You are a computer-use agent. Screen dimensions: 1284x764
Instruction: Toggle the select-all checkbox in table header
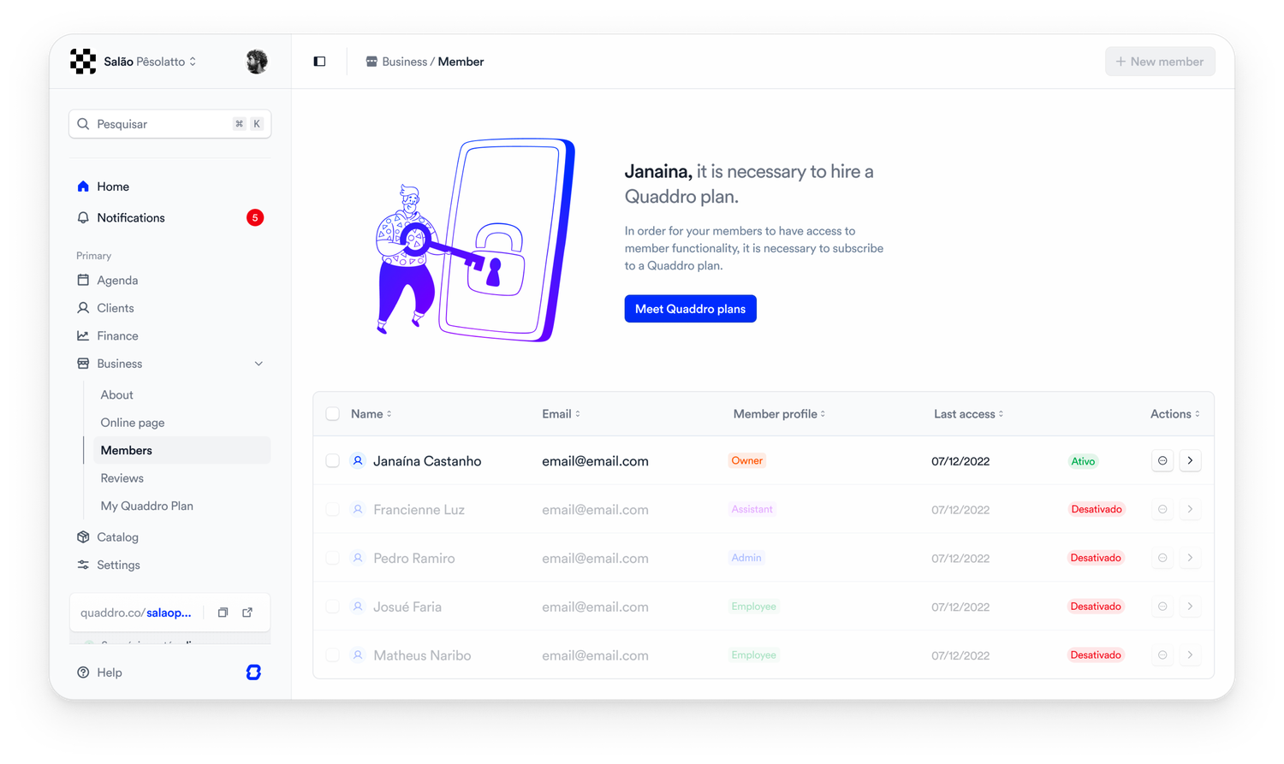333,414
